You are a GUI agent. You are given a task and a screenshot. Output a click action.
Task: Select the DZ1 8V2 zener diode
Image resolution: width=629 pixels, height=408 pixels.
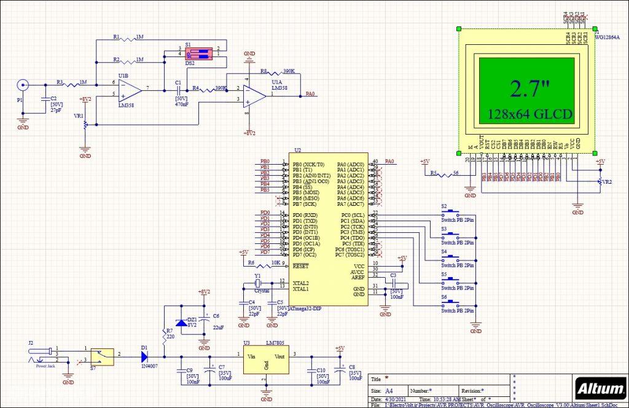[x=179, y=323]
